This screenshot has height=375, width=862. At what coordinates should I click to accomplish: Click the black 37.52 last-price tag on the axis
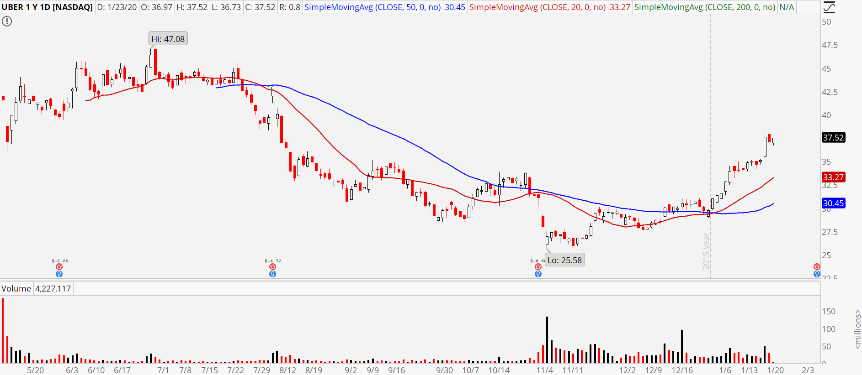click(833, 138)
